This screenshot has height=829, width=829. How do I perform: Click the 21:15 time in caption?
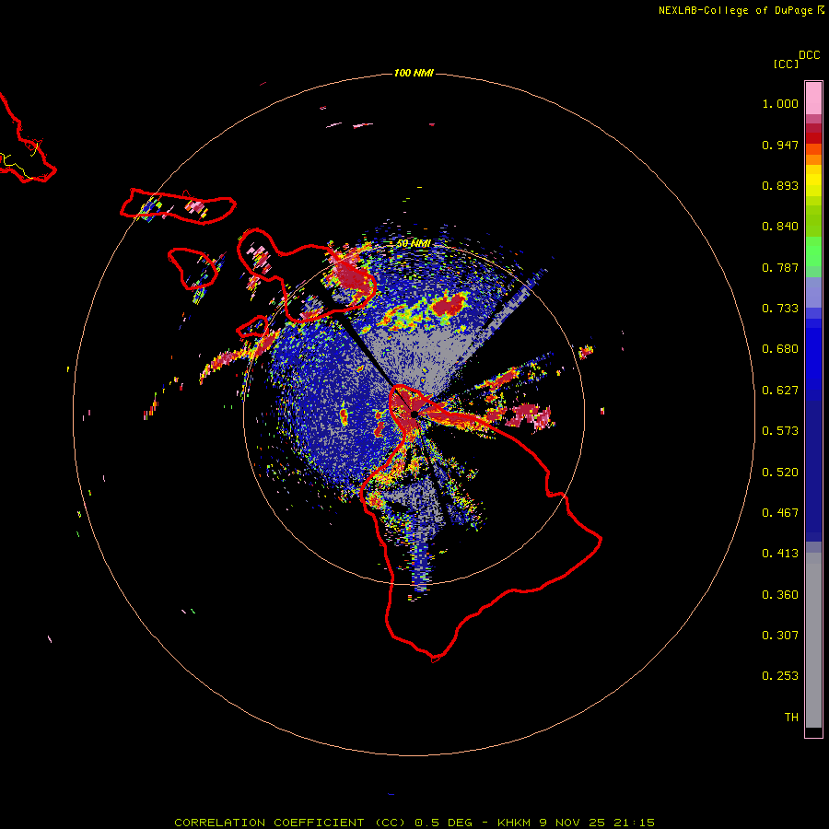pos(634,823)
